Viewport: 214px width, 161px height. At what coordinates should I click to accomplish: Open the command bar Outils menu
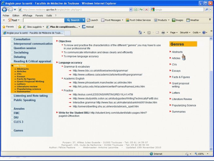click(x=196, y=33)
